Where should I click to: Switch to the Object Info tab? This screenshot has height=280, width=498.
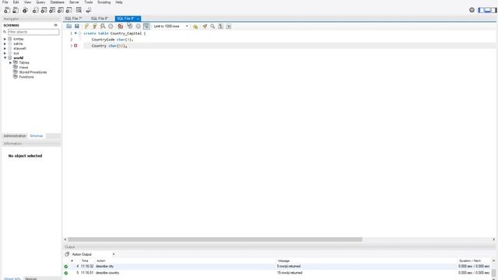pos(12,278)
